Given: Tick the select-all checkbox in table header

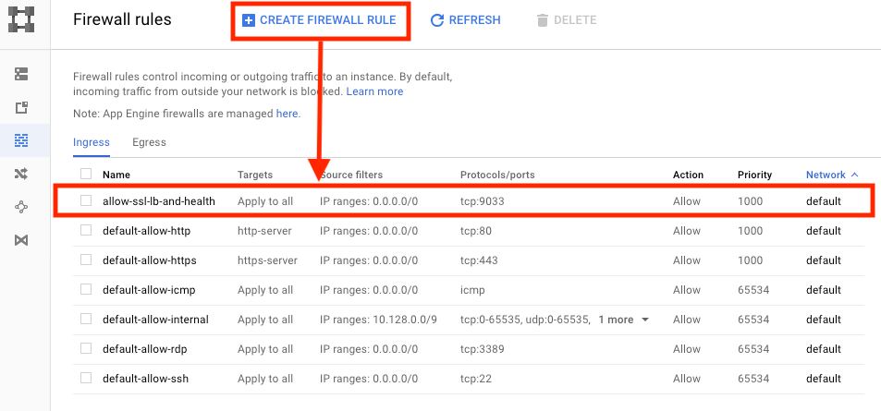Looking at the screenshot, I should coord(86,175).
